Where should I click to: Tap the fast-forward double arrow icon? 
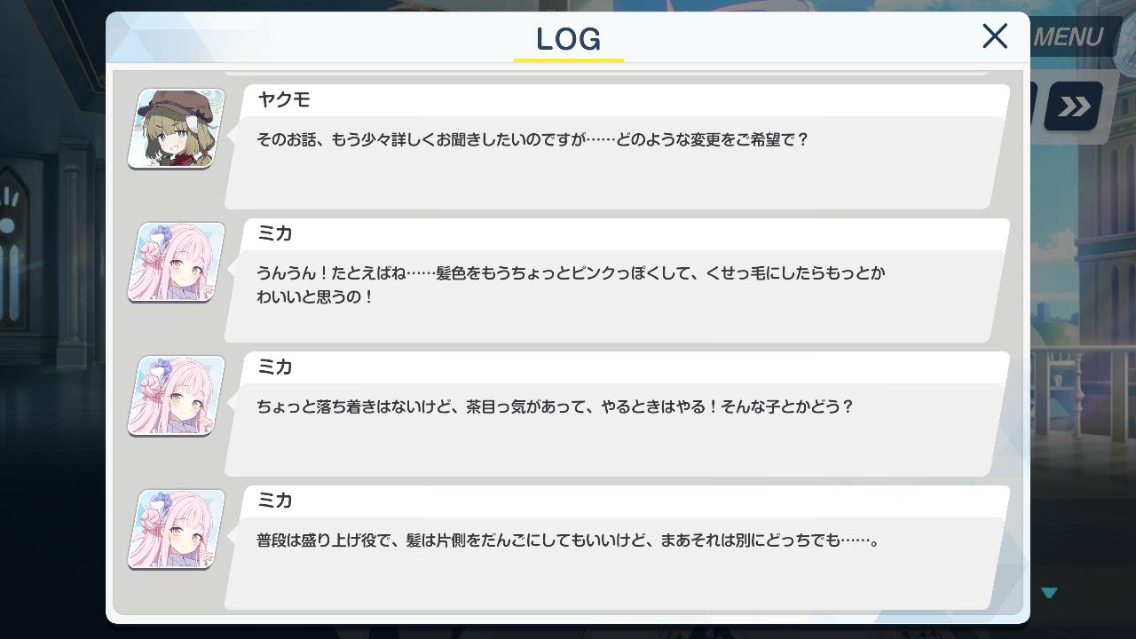1073,106
